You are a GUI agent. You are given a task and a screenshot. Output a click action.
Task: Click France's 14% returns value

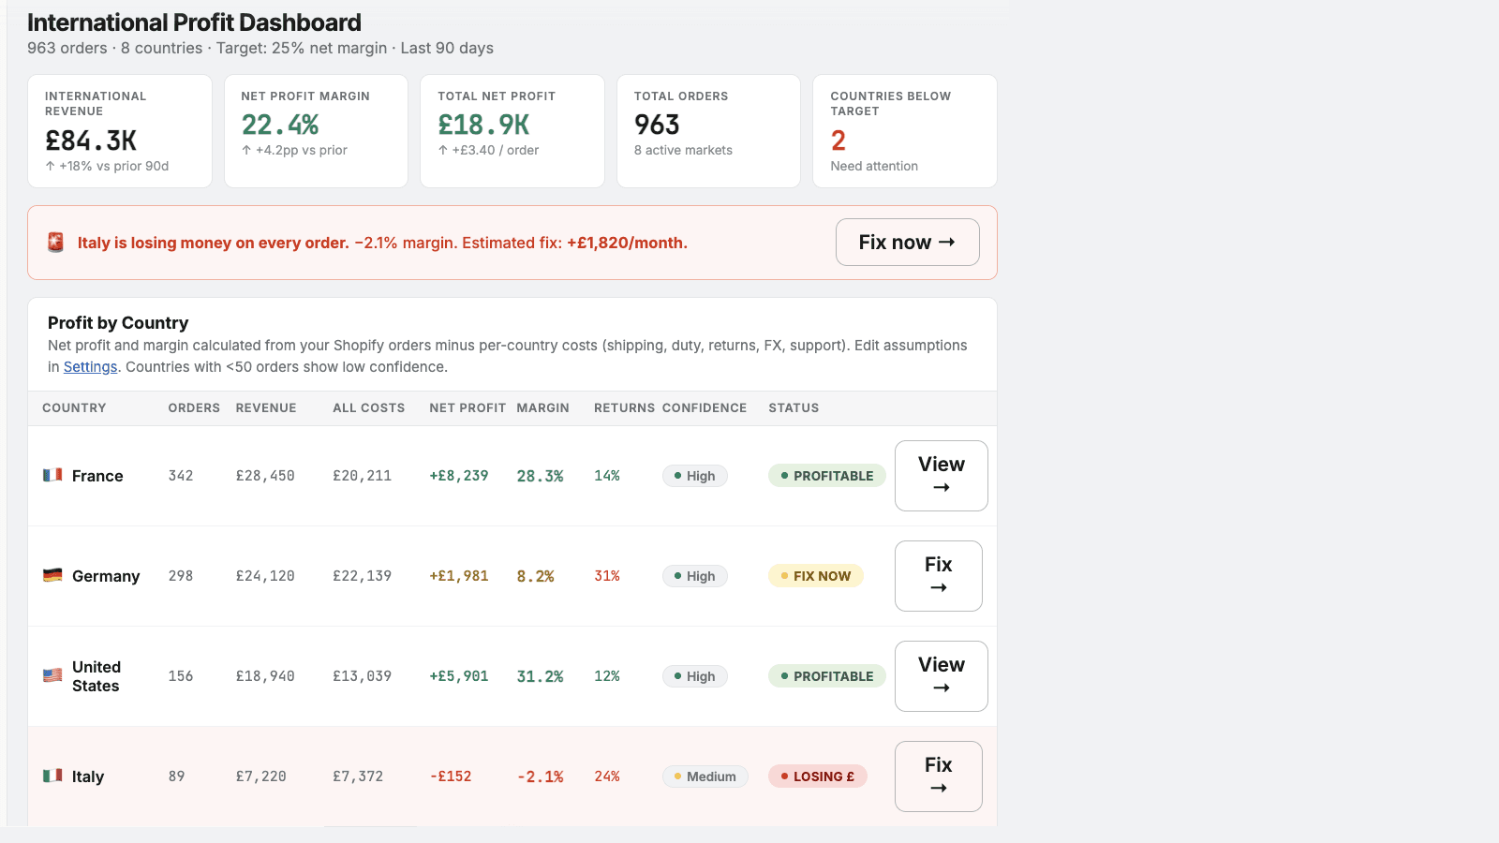click(607, 476)
